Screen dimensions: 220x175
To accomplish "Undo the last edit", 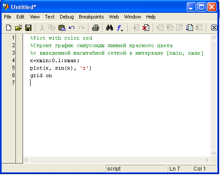I will (72, 28).
